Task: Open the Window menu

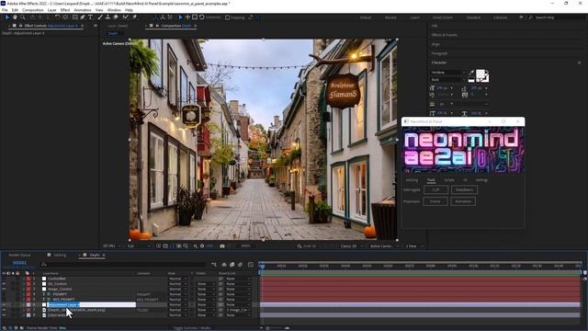Action: [114, 10]
